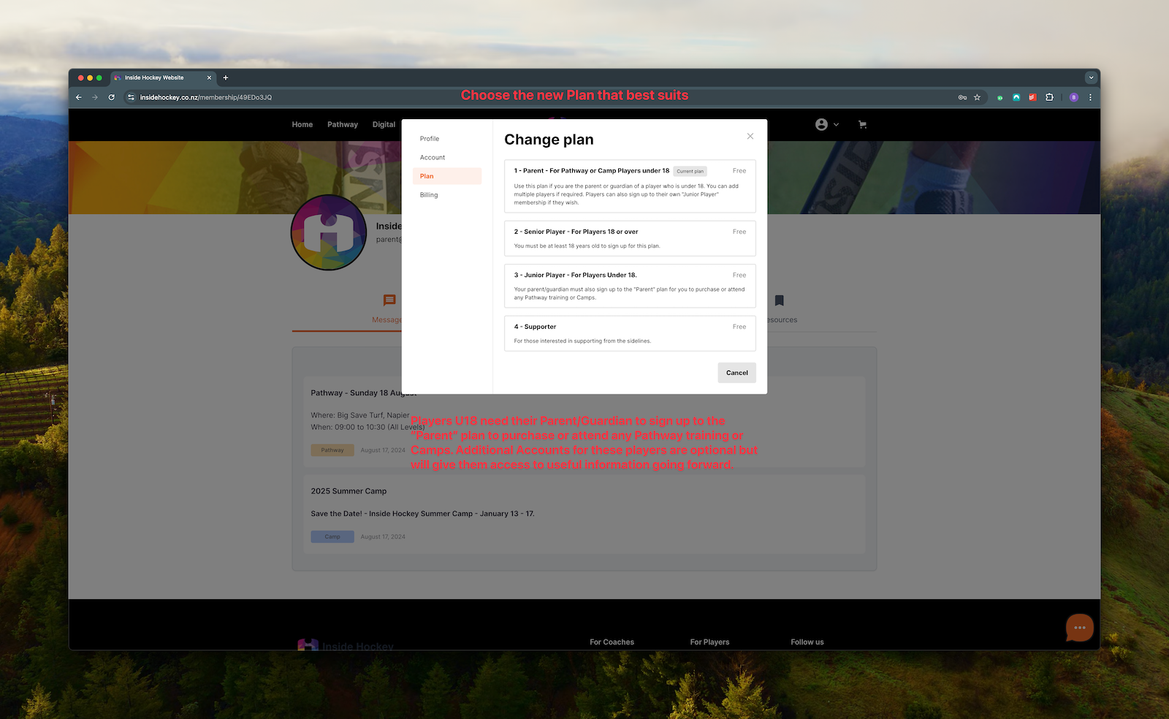Click the address bar URL field
The height and width of the screenshot is (719, 1169).
tap(541, 97)
